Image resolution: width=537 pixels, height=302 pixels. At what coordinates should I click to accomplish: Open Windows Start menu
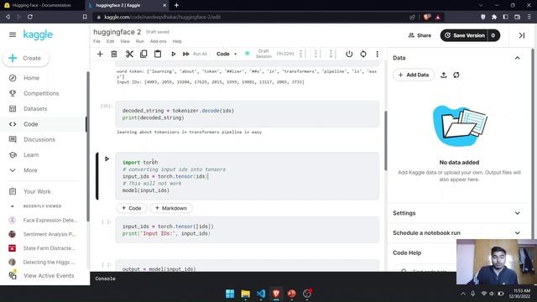coord(230,294)
